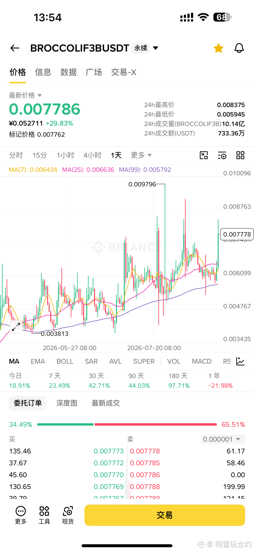Open the chart layout grid icon
This screenshot has height=552, width=254.
point(241,155)
